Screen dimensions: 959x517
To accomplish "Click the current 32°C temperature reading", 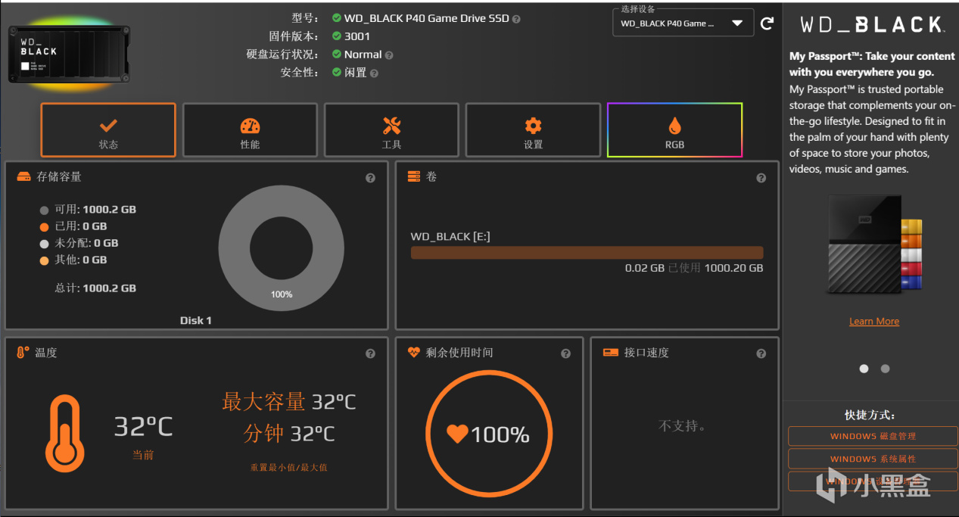I will 143,427.
